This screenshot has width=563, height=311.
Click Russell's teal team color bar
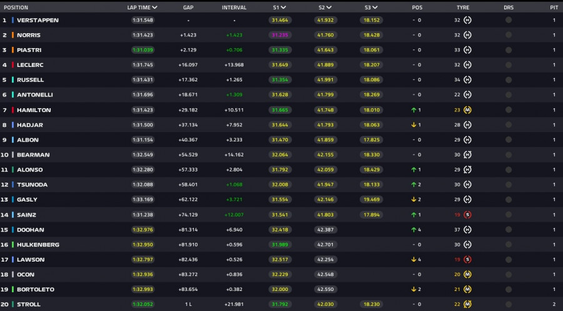pyautogui.click(x=13, y=80)
